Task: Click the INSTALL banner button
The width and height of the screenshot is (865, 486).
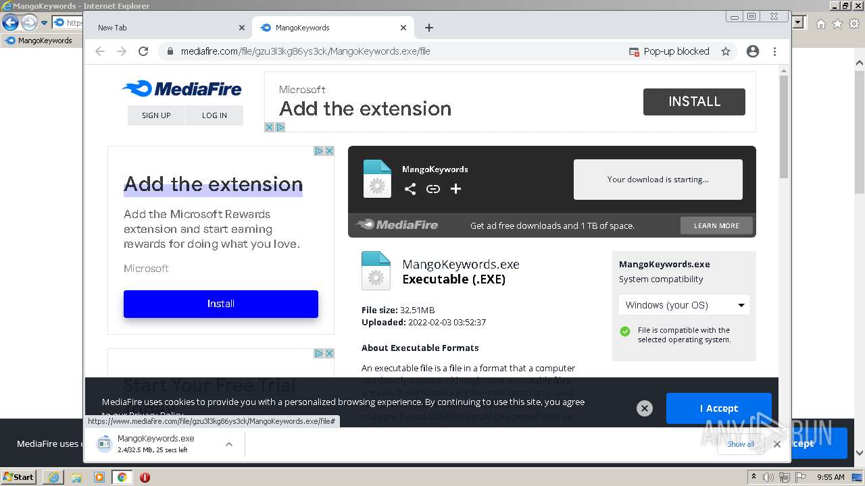Action: click(x=694, y=102)
